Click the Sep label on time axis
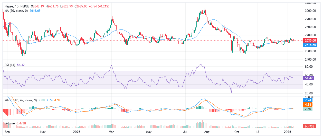323x138 pixels. [x=8, y=132]
